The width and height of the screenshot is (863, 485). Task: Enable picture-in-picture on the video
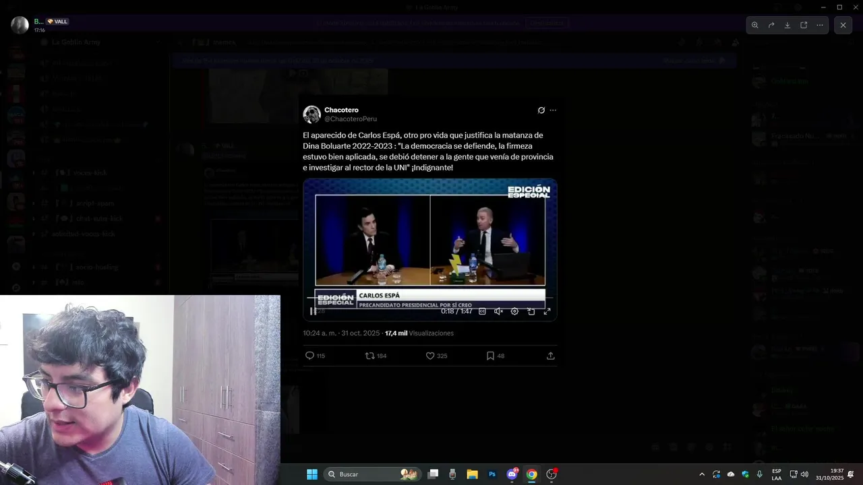531,311
